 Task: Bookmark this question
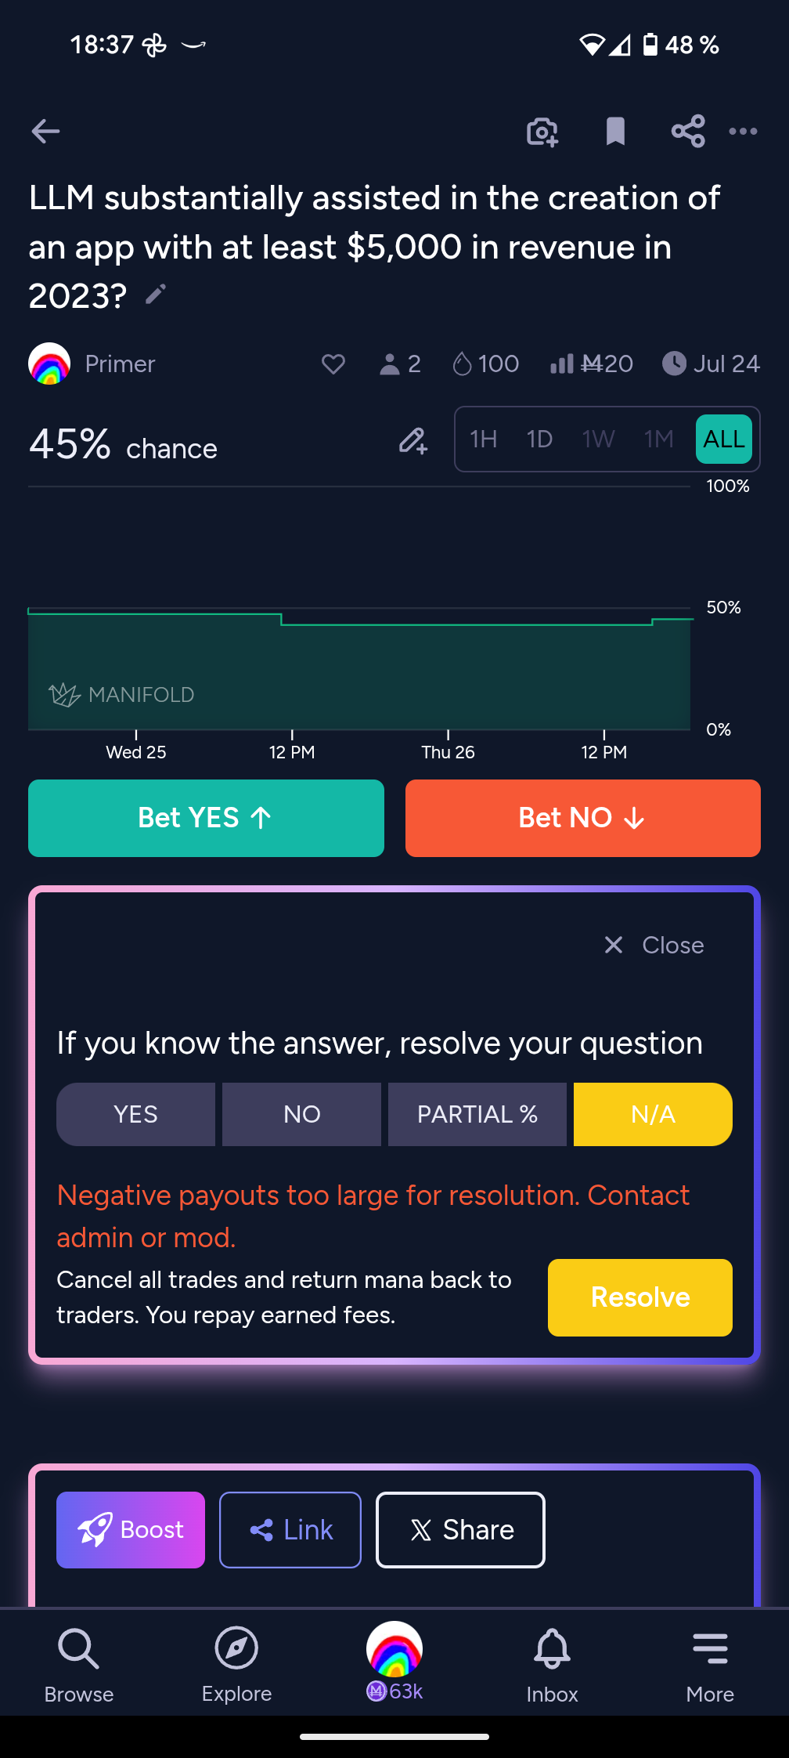pyautogui.click(x=615, y=132)
